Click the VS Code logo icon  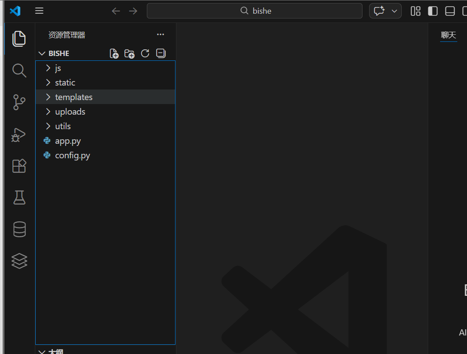pyautogui.click(x=15, y=11)
